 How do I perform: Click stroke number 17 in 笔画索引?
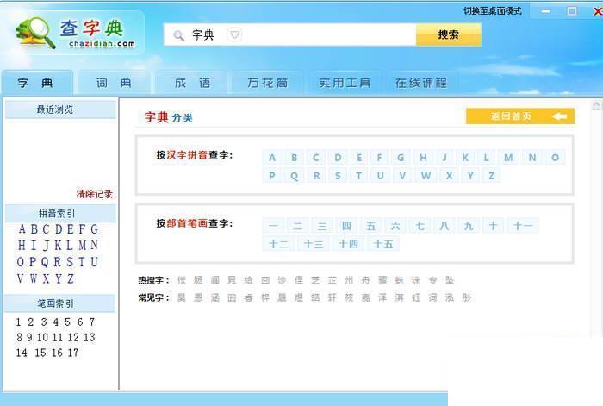73,353
